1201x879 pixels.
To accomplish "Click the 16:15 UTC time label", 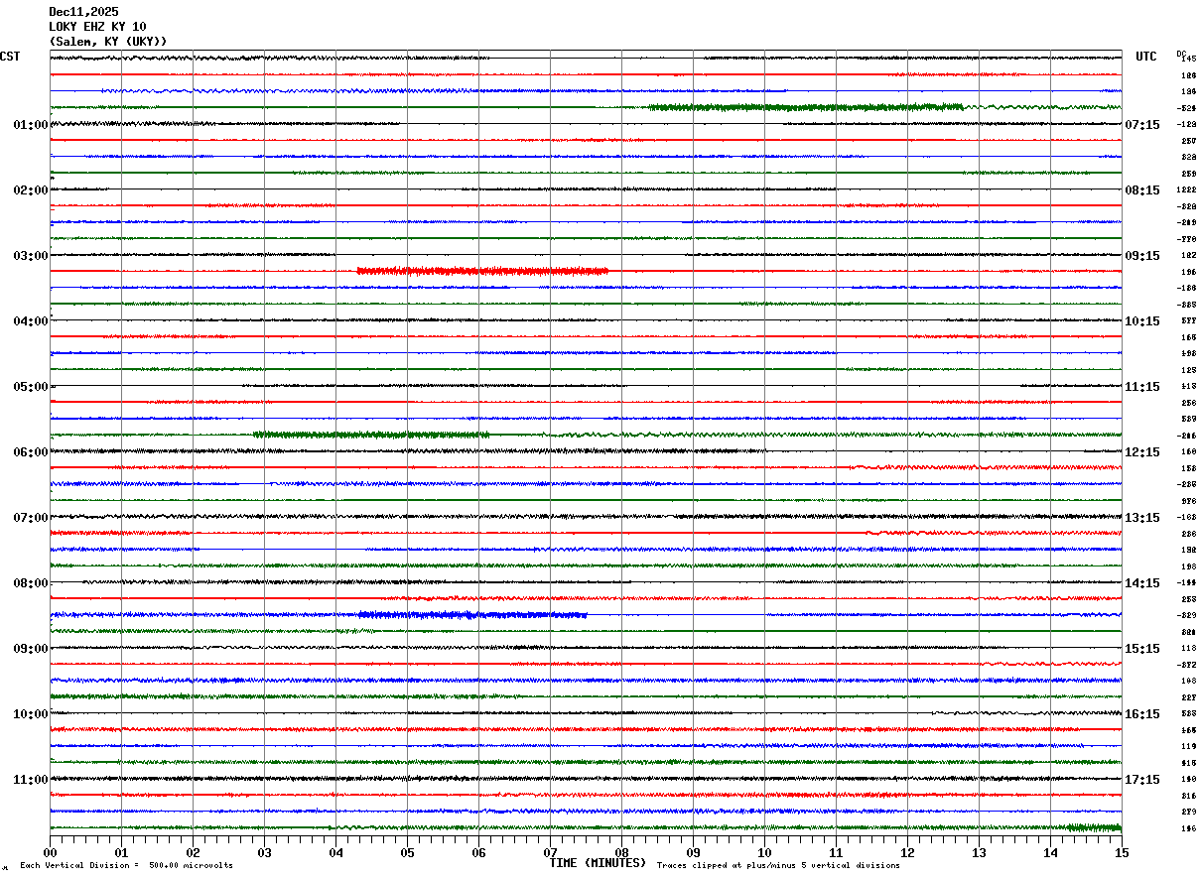I will click(x=1141, y=714).
